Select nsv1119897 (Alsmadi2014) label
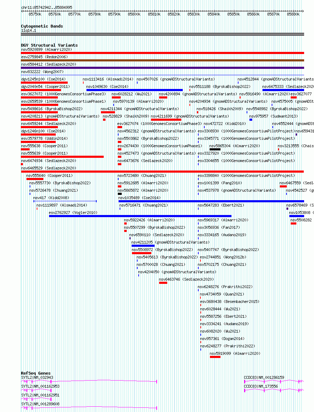Viewport: 314px width, 412px height. [62, 205]
